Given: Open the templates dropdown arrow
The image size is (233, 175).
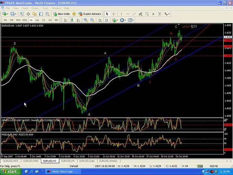Looking at the screenshot, I should click(133, 20).
